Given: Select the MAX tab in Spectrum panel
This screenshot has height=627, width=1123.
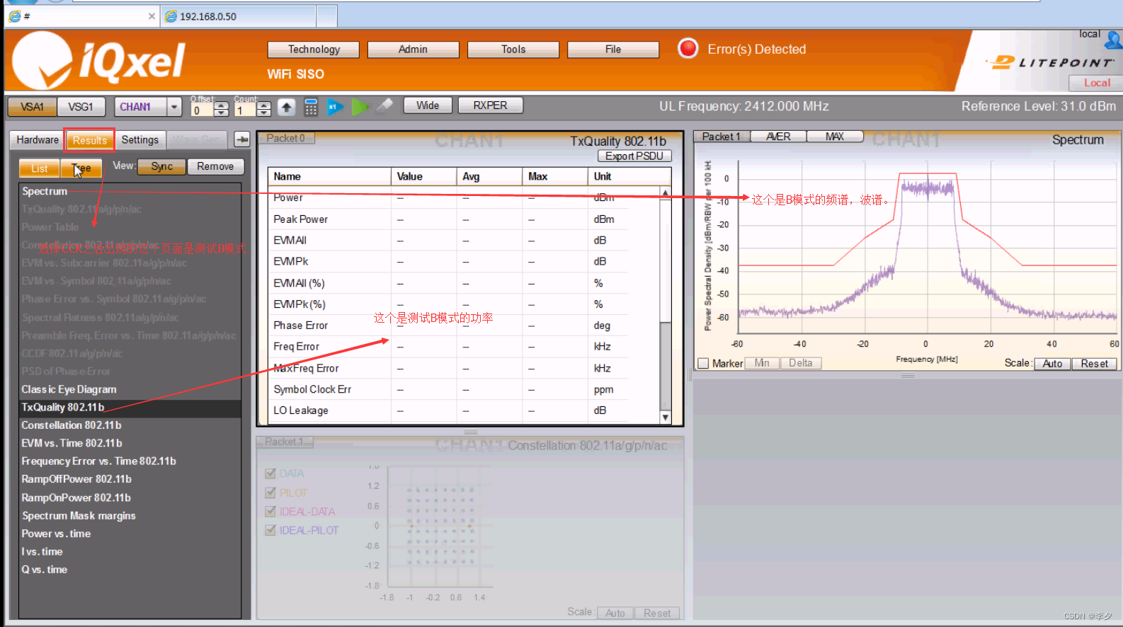Looking at the screenshot, I should point(835,137).
